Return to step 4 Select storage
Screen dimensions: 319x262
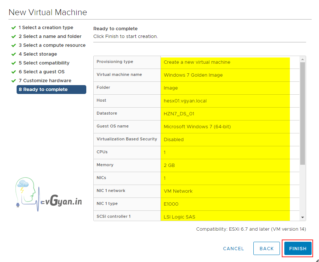pyautogui.click(x=38, y=54)
